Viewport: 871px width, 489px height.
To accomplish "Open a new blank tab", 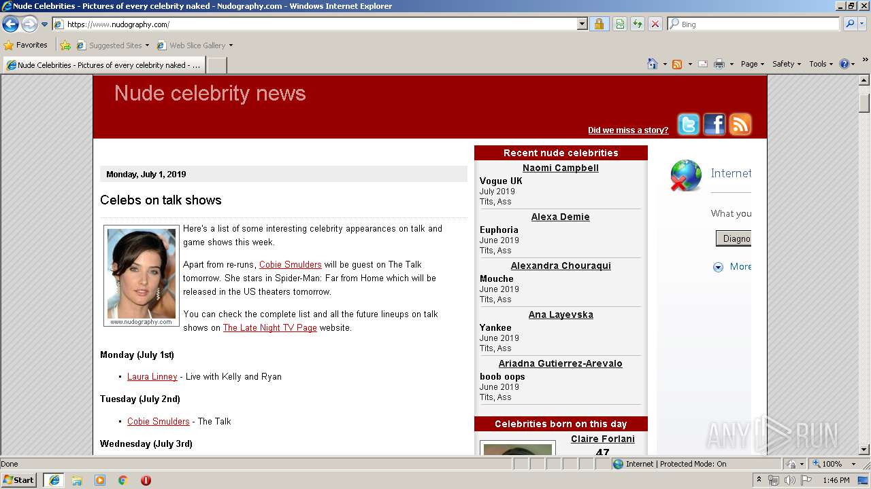I will (216, 65).
